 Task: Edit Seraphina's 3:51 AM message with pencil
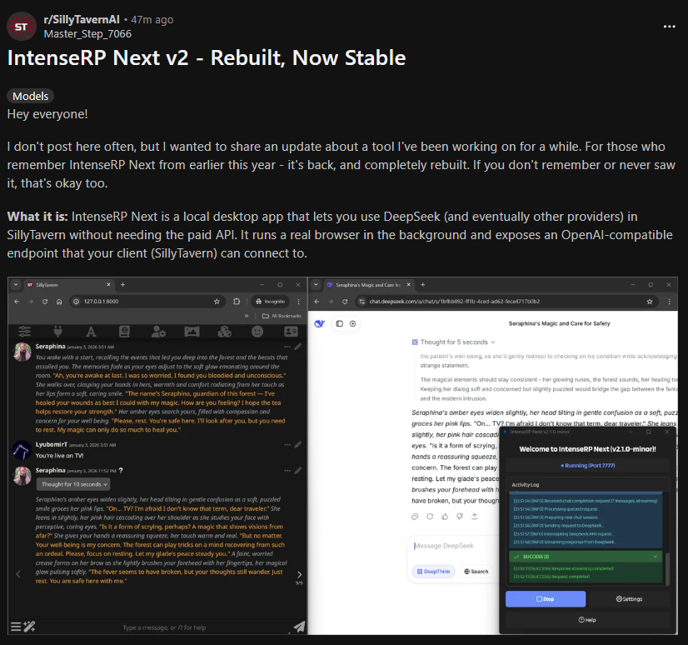298,347
